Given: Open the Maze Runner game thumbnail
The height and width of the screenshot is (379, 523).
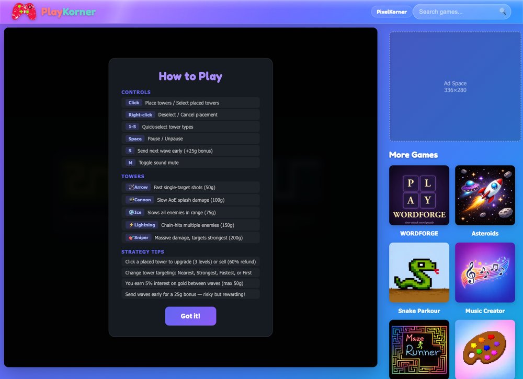Looking at the screenshot, I should coord(419,349).
